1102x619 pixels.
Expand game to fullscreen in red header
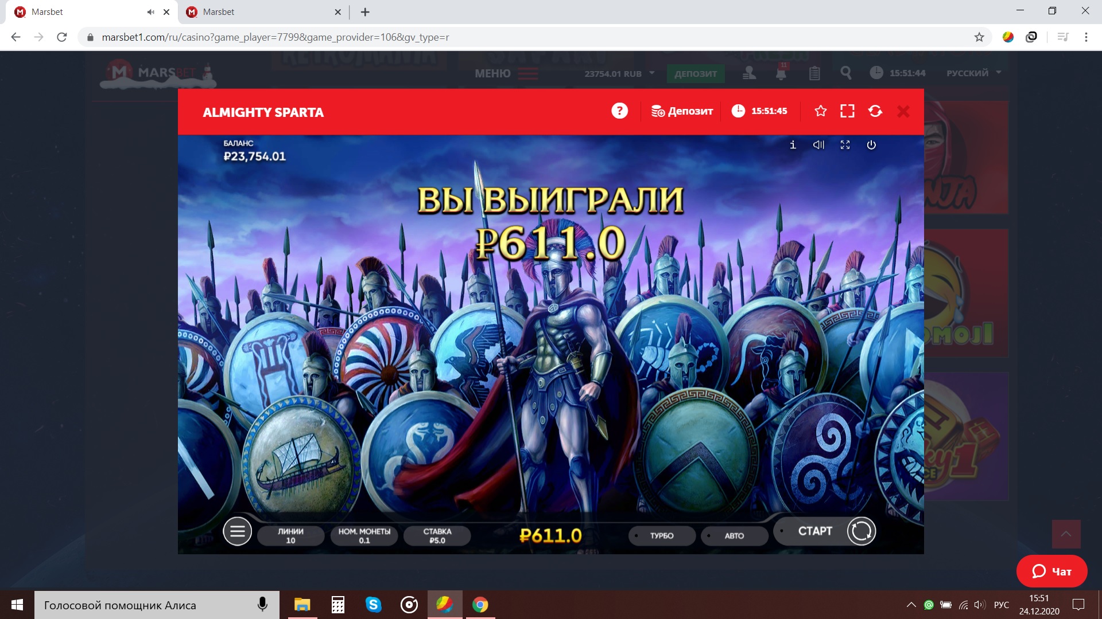[847, 111]
